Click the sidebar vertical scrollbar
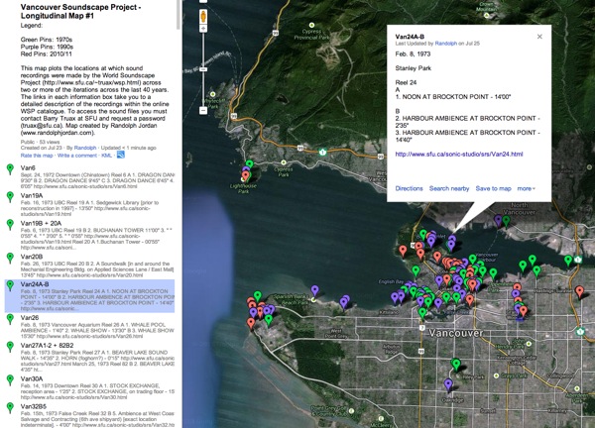The width and height of the screenshot is (595, 428). click(178, 15)
